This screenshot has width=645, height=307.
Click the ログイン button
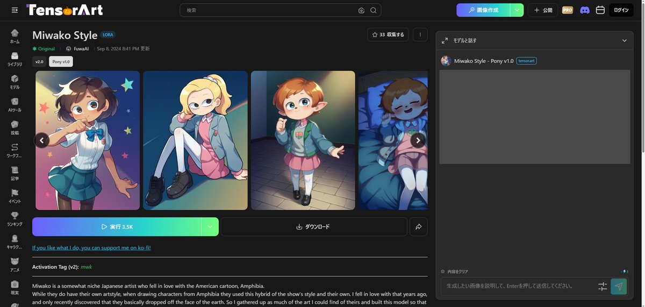click(x=621, y=10)
